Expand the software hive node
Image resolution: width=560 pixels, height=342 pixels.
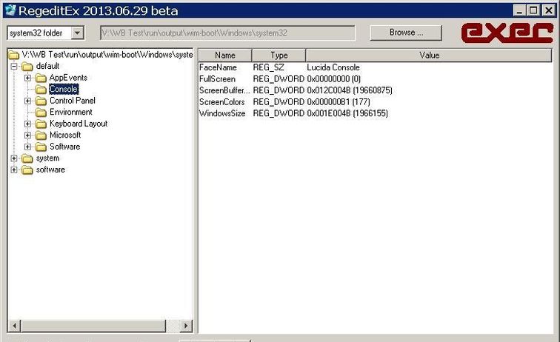[15, 170]
